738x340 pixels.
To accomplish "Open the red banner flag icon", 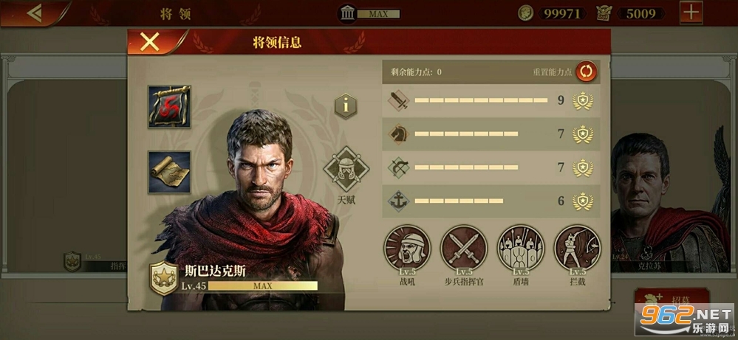I will 169,107.
